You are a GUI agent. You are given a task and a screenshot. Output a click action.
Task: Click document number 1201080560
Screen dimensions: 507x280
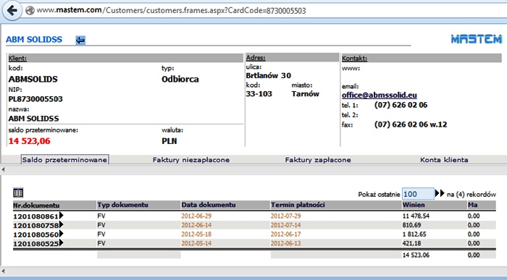[36, 234]
